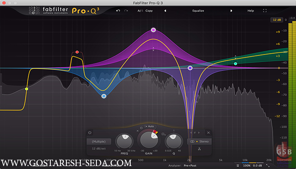Open the Stereo placement dropdown
Image resolution: width=296 pixels, height=169 pixels.
tap(200, 142)
